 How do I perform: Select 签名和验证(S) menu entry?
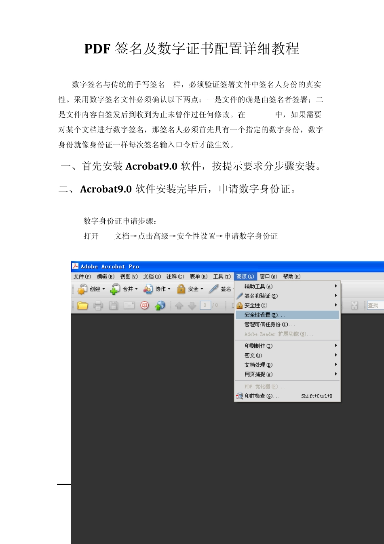point(287,296)
